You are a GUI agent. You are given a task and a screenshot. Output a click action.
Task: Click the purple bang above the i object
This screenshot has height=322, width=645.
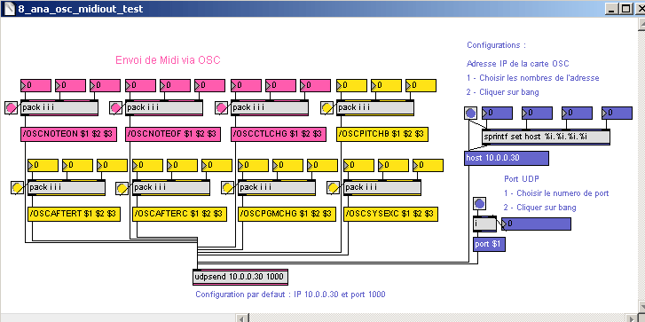479,203
